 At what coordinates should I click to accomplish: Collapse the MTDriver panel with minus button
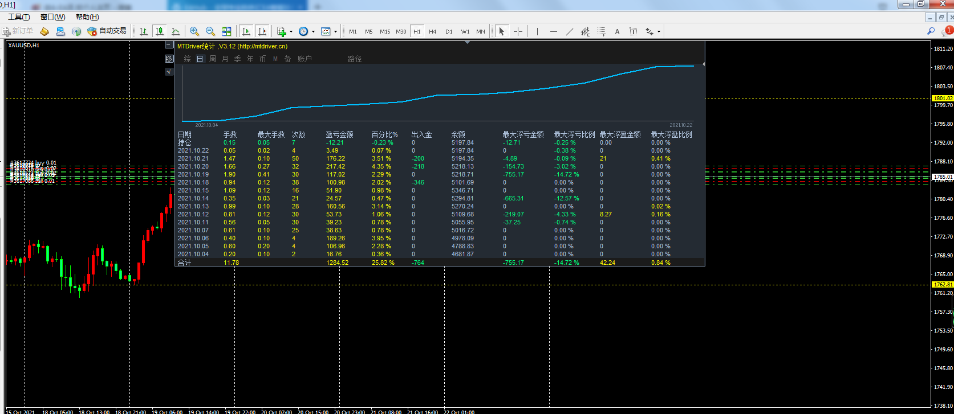[168, 45]
